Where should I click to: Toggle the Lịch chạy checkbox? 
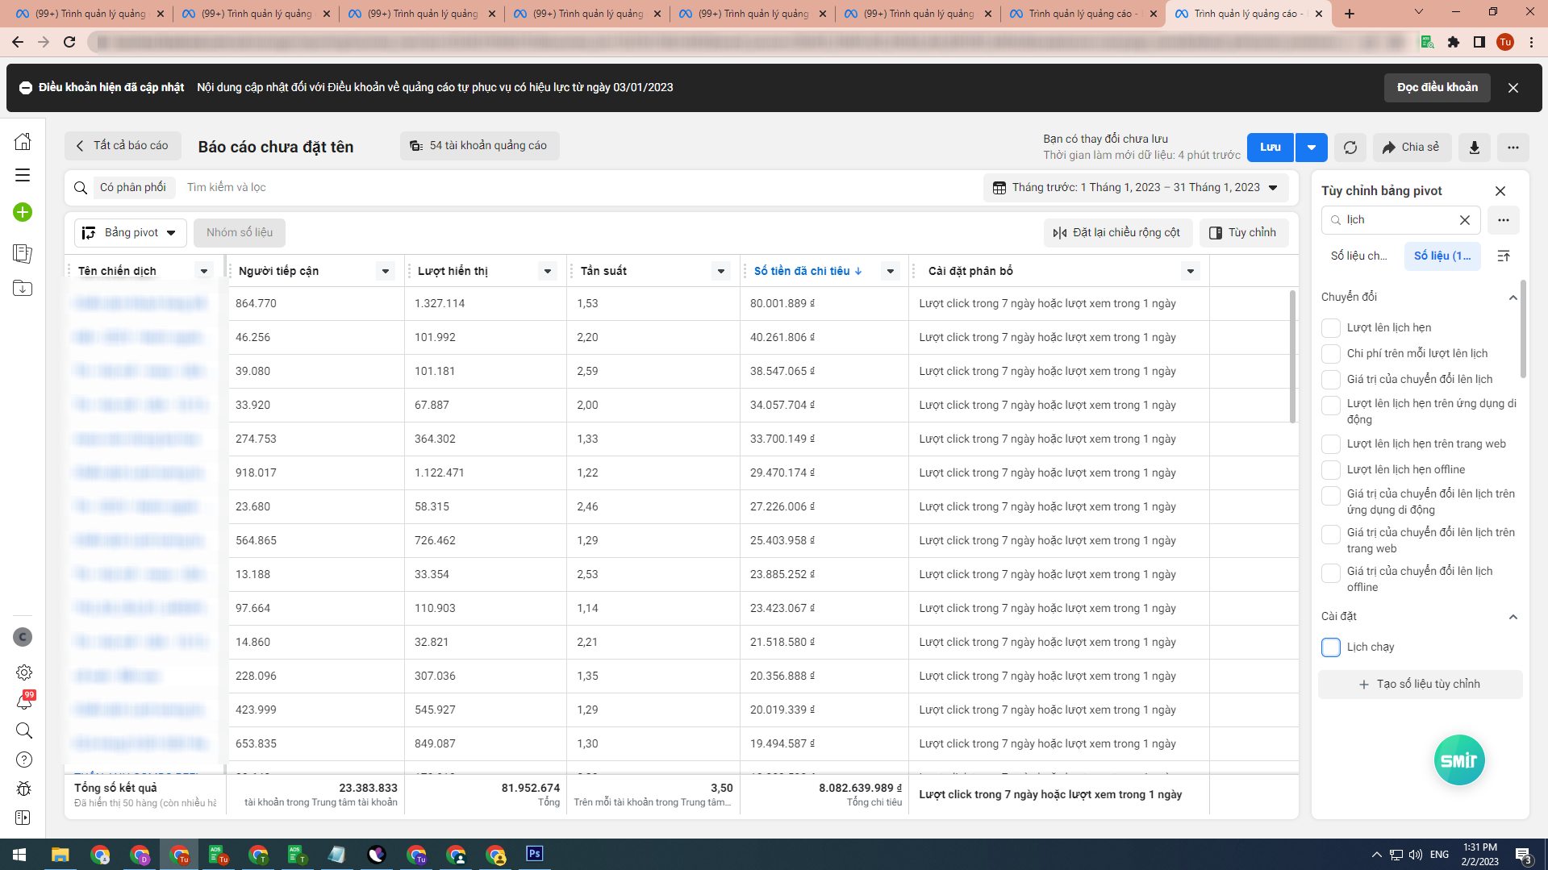(1331, 647)
